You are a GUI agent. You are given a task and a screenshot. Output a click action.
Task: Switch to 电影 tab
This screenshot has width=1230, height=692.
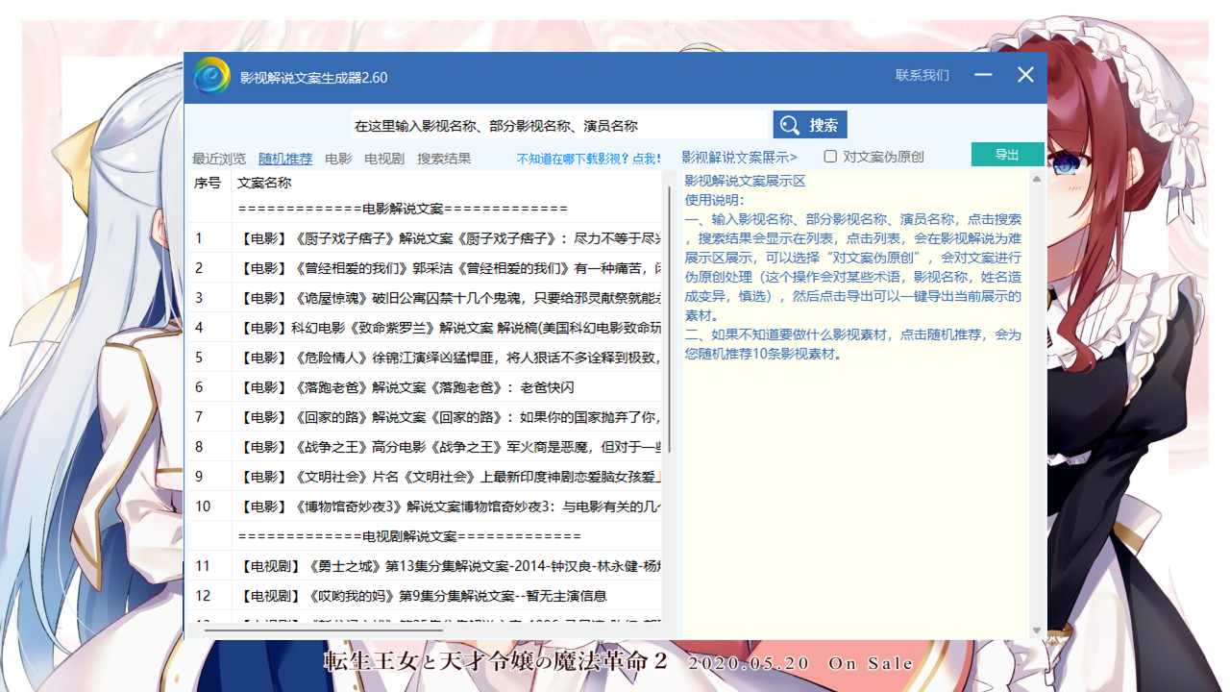pos(338,159)
